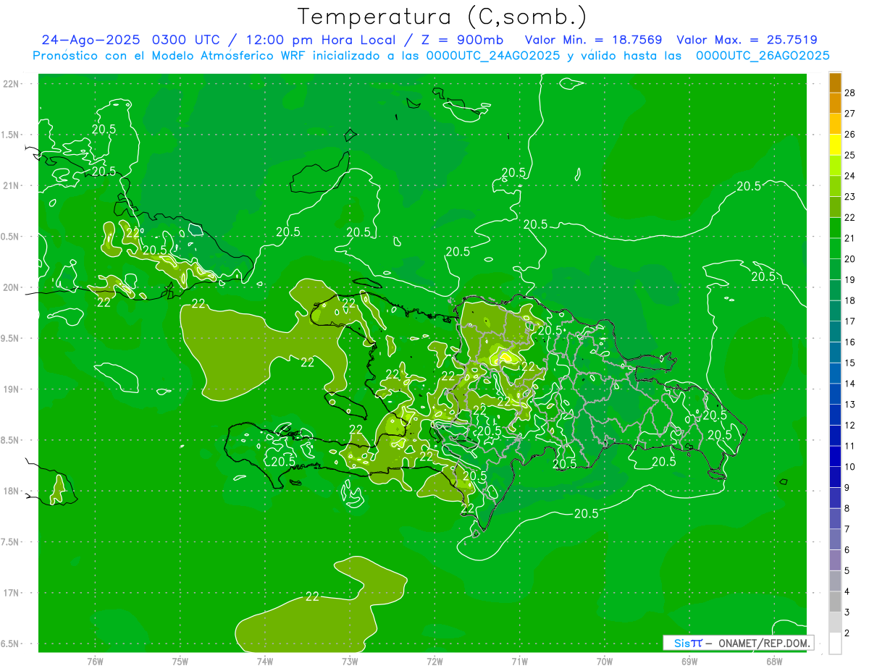
Task: Click the 76W longitude axis label
Action: pyautogui.click(x=95, y=661)
